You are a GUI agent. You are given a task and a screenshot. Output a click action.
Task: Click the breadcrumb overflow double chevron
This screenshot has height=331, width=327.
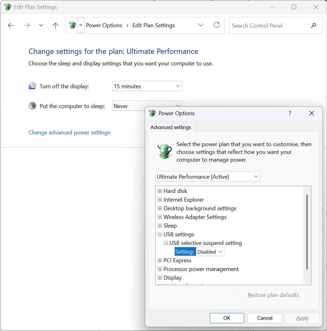pos(81,25)
